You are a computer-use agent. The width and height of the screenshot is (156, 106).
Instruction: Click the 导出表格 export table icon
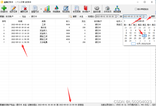point(66,9)
